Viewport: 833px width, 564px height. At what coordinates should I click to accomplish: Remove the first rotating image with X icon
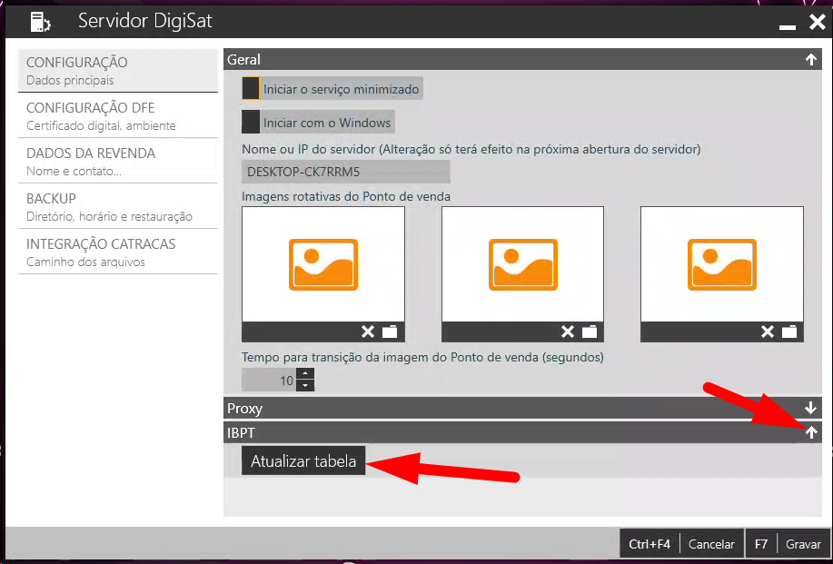tap(368, 331)
